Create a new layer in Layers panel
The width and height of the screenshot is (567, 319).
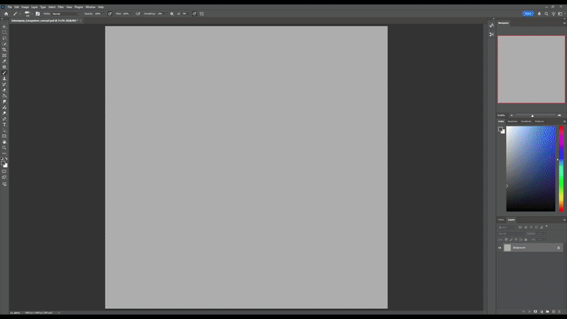point(554,311)
